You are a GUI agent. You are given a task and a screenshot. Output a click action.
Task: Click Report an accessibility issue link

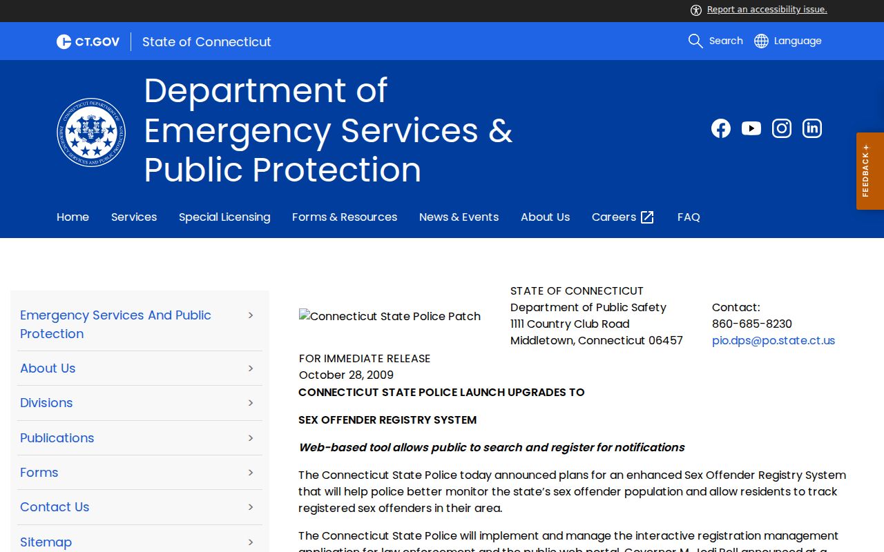[767, 10]
